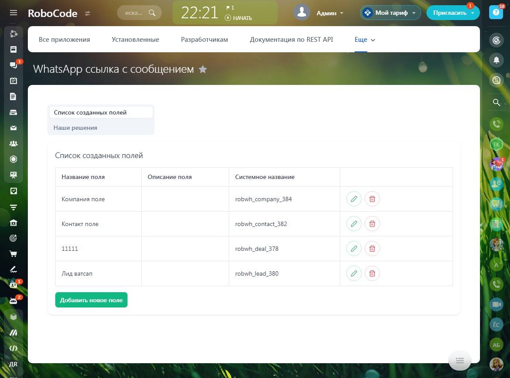Open the warehouse building icon in sidebar
This screenshot has height=378, width=510.
tap(13, 223)
